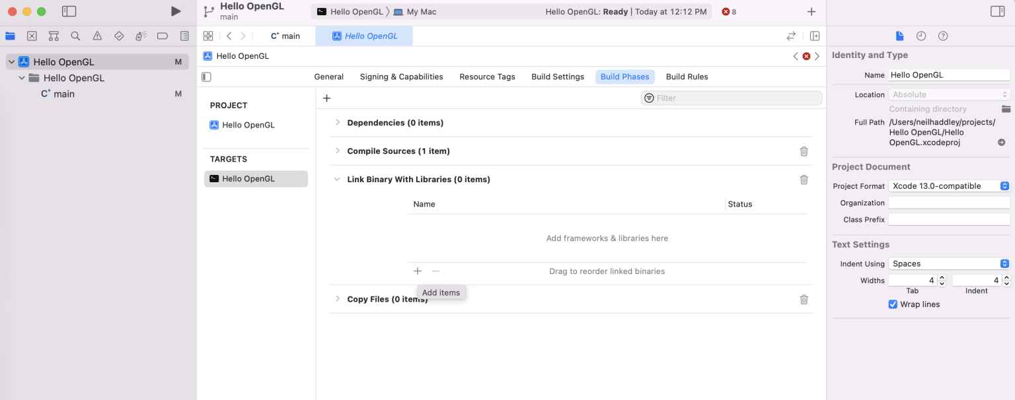Image resolution: width=1015 pixels, height=400 pixels.
Task: Run the project with the Play button
Action: click(175, 11)
